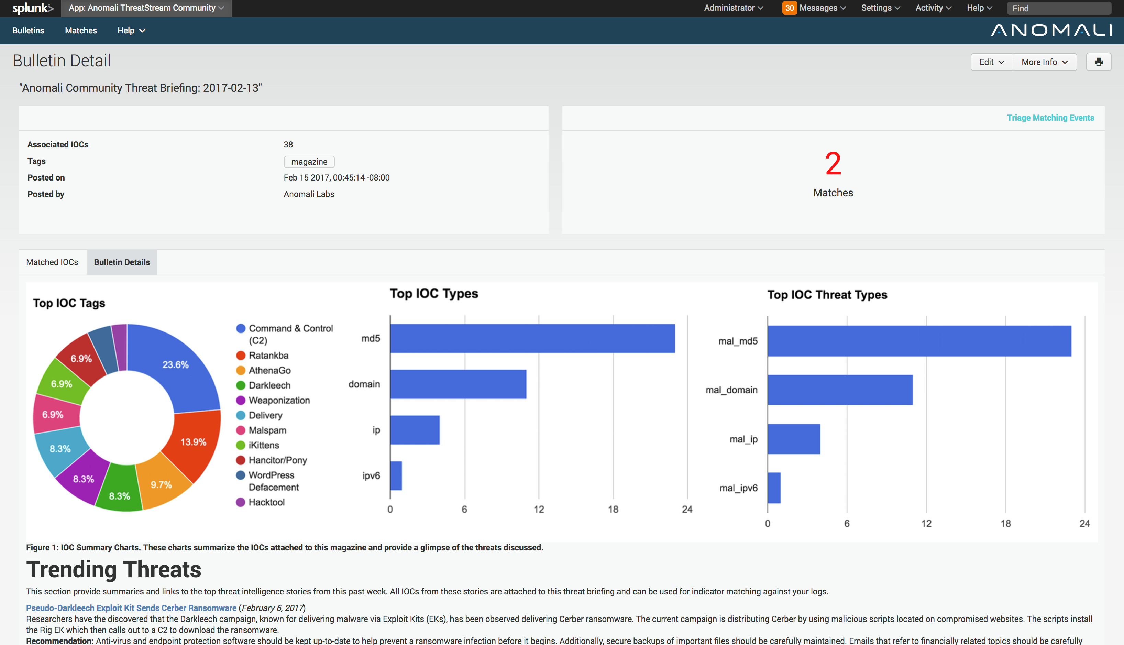Navigate to the Matches menu
The image size is (1124, 645).
80,30
